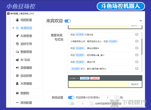This screenshot has height=110, width=151.
Task: Delete the 奏乐撒花 sentence row
Action: pyautogui.click(x=137, y=69)
